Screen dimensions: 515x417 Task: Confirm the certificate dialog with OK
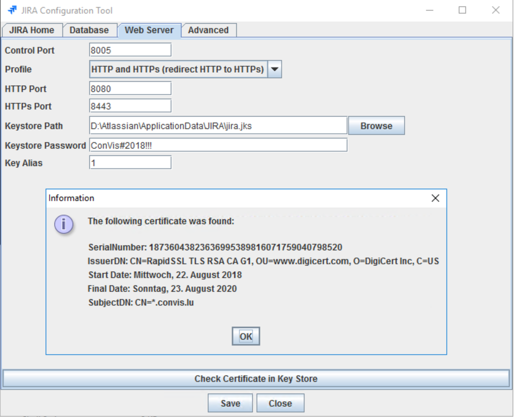(x=246, y=336)
